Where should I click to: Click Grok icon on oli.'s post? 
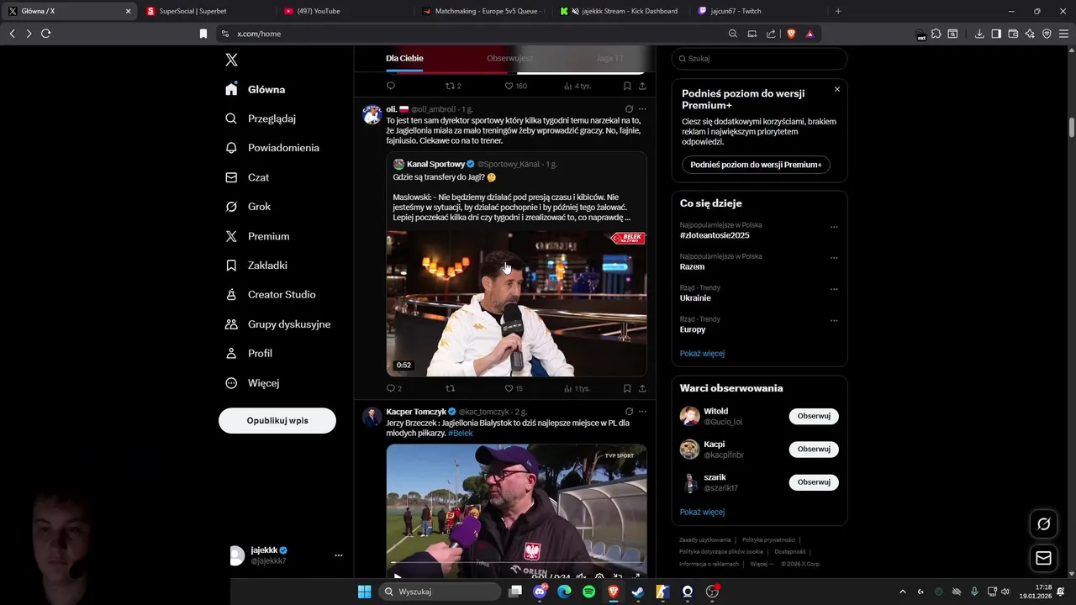pyautogui.click(x=629, y=109)
